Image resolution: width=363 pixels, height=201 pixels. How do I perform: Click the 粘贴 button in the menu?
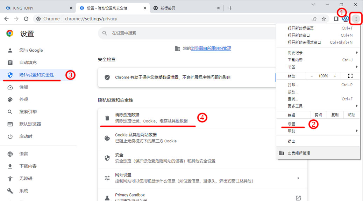click(351, 115)
